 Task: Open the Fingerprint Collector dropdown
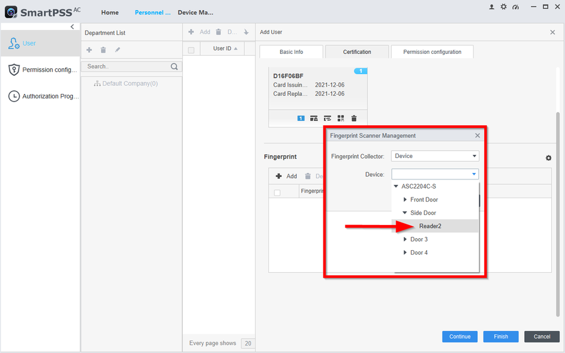coord(435,156)
